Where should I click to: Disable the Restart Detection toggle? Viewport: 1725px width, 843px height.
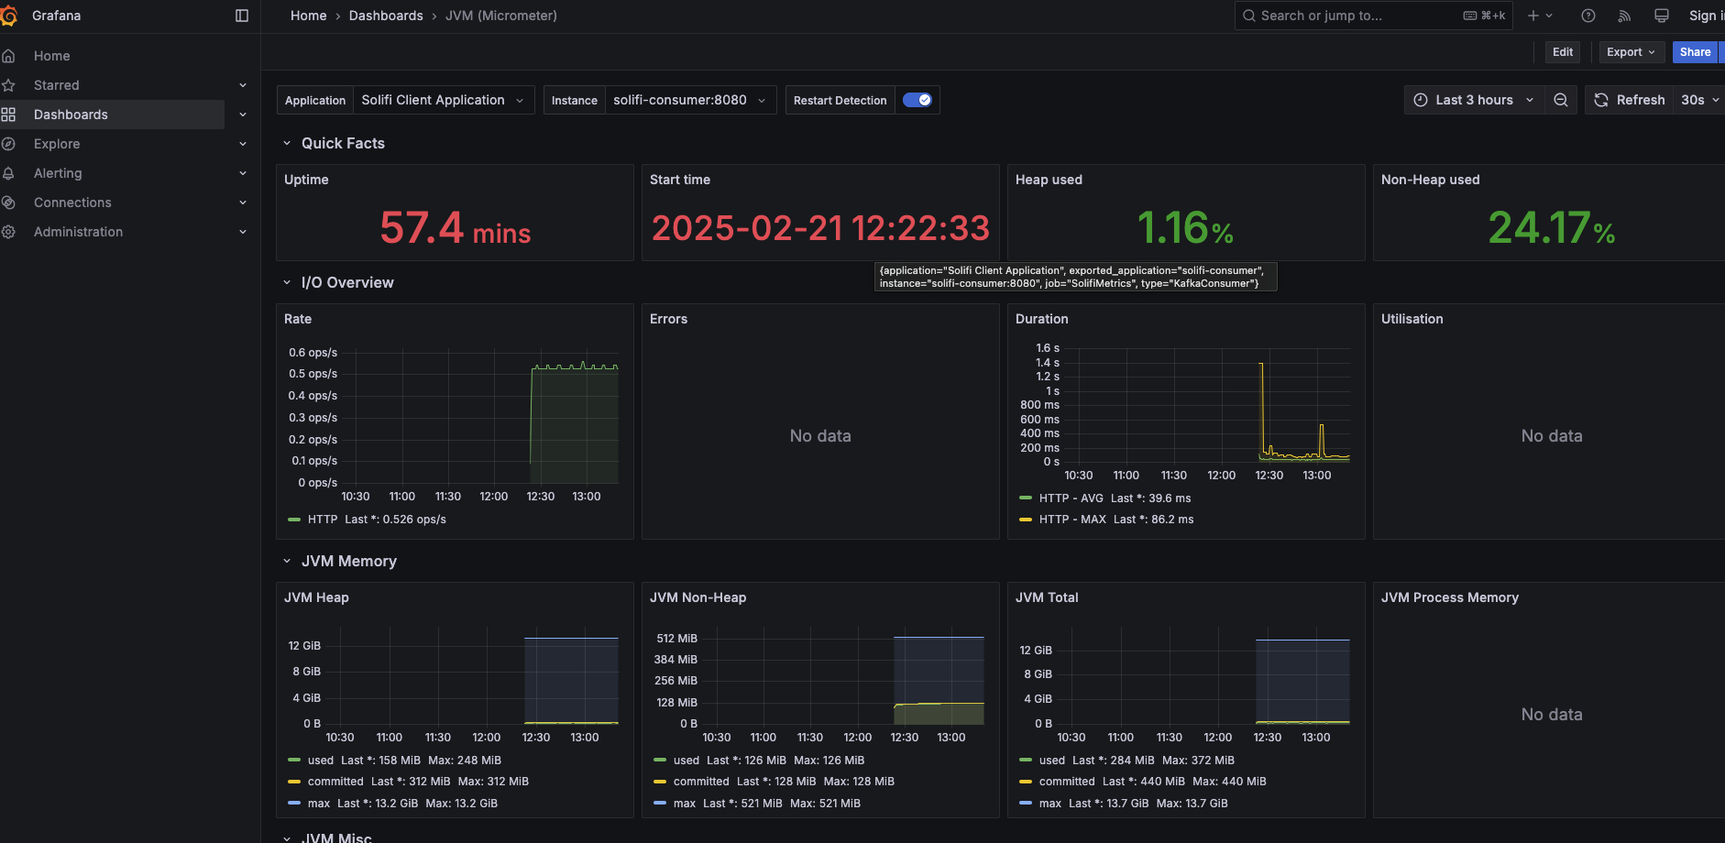pos(917,99)
